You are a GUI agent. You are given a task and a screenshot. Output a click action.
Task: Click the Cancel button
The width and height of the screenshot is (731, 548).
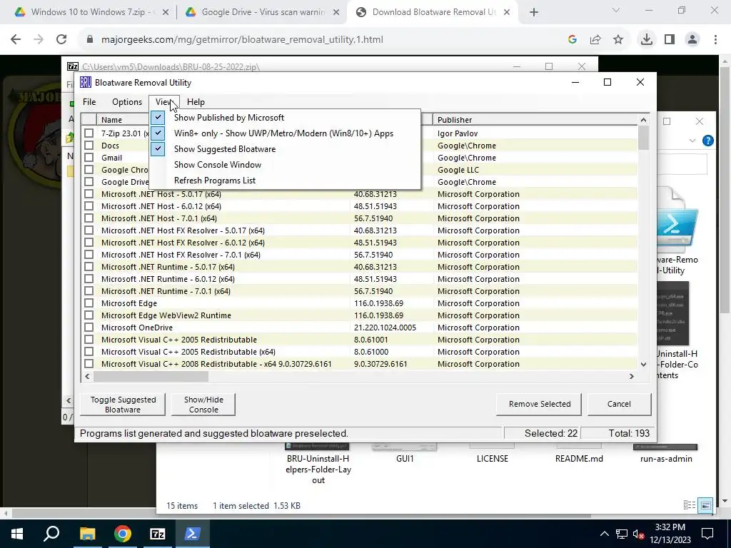619,404
